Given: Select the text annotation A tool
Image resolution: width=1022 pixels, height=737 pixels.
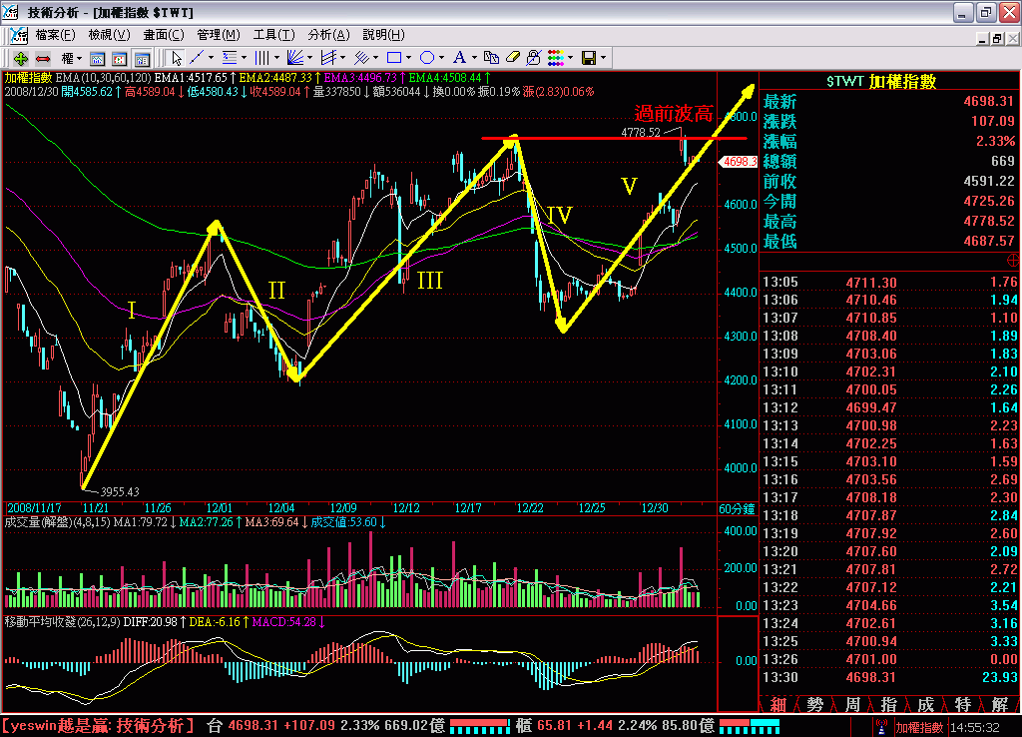Looking at the screenshot, I should [459, 58].
